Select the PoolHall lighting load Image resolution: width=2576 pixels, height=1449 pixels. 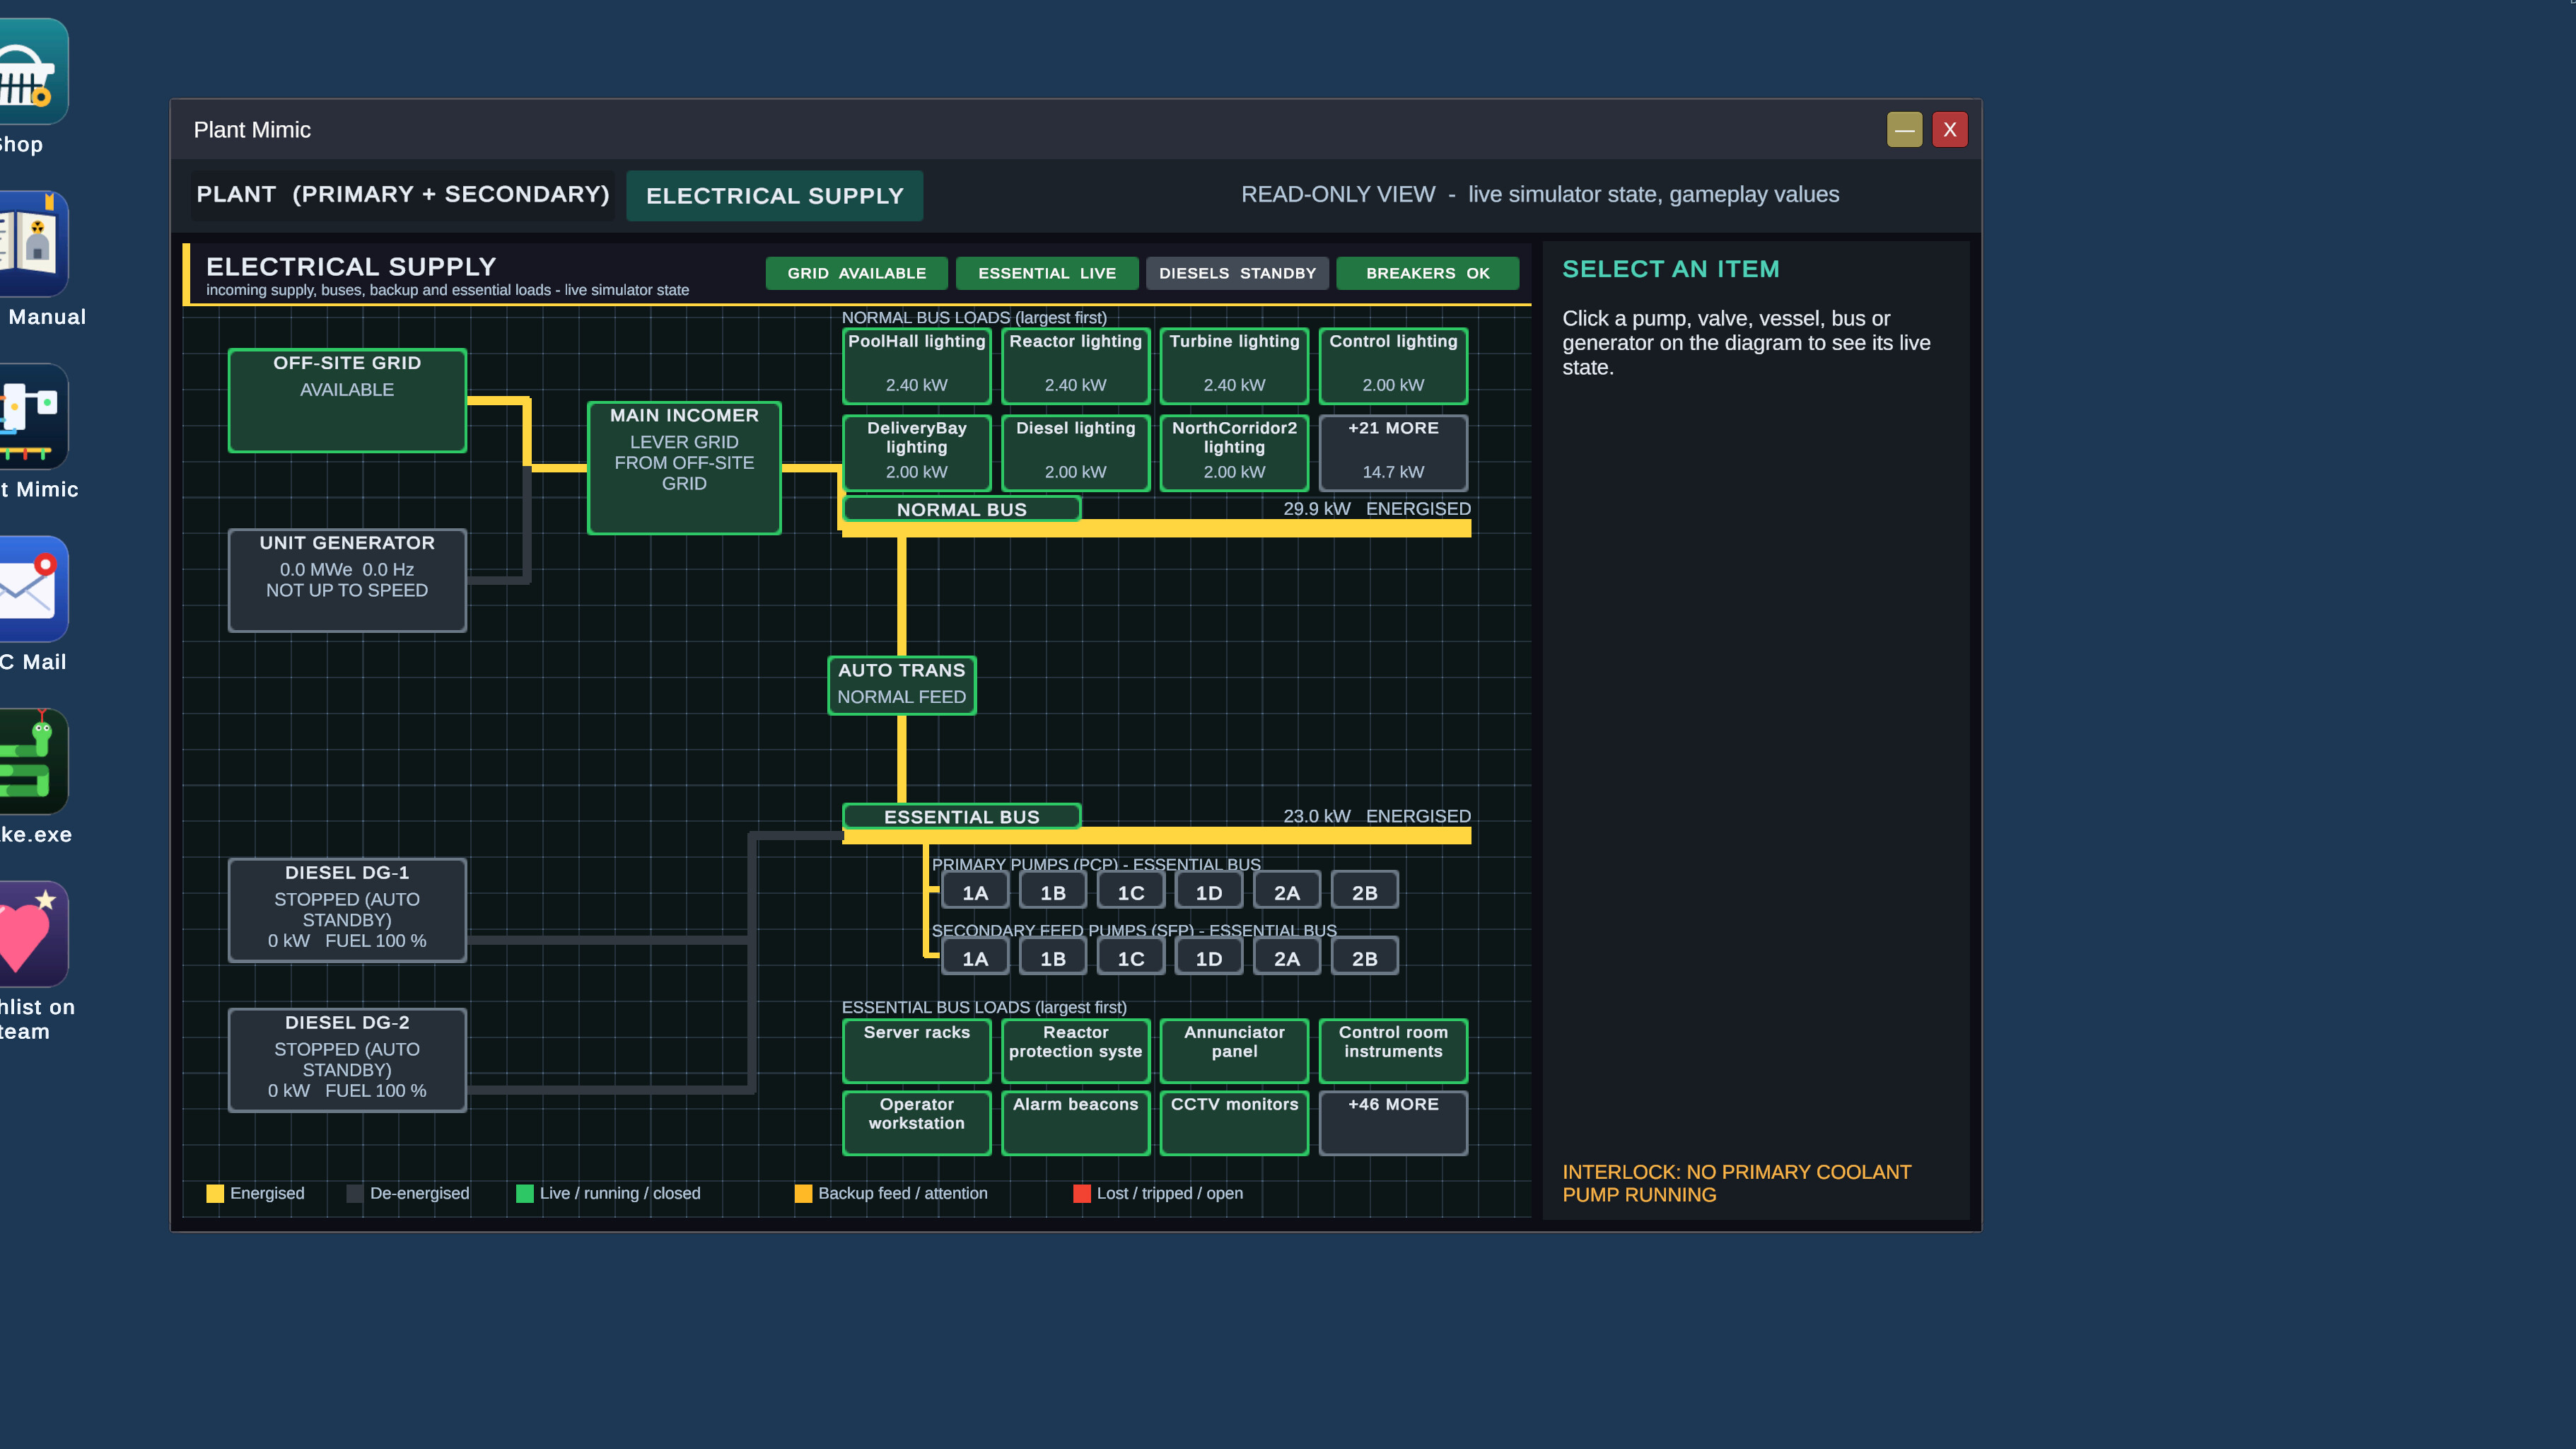coord(916,365)
